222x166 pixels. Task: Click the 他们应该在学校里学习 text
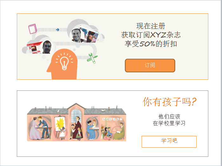(x=169, y=120)
